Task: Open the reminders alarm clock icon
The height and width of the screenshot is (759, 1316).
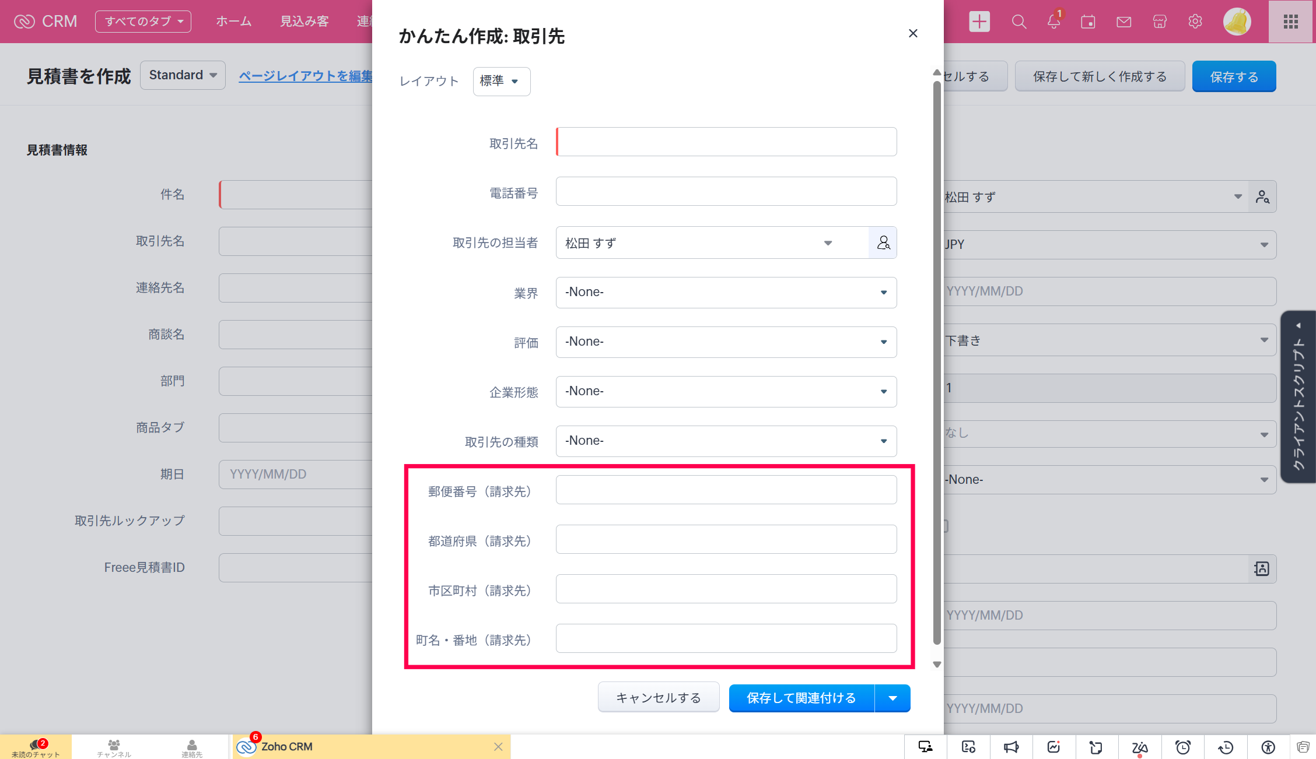Action: (1182, 747)
